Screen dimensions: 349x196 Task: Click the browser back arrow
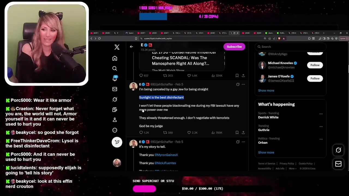(x=91, y=38)
